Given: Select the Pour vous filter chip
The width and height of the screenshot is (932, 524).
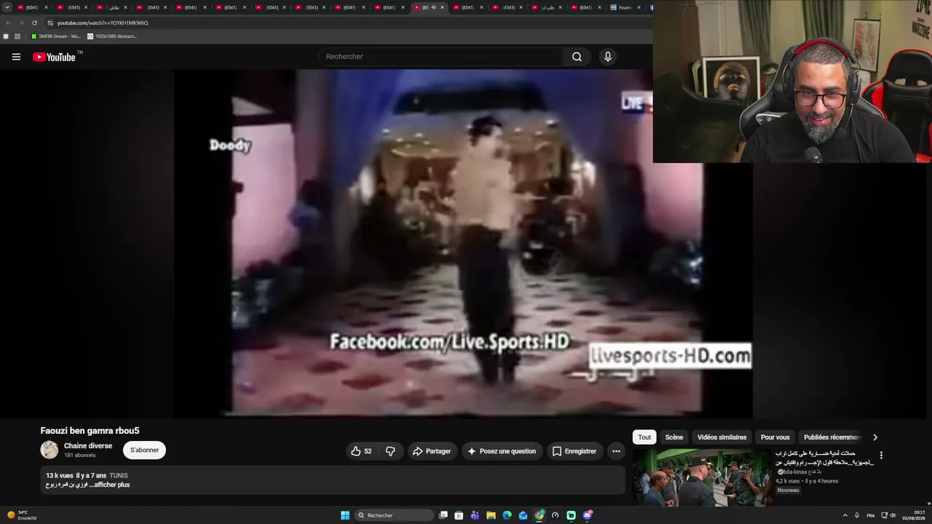Looking at the screenshot, I should 775,437.
